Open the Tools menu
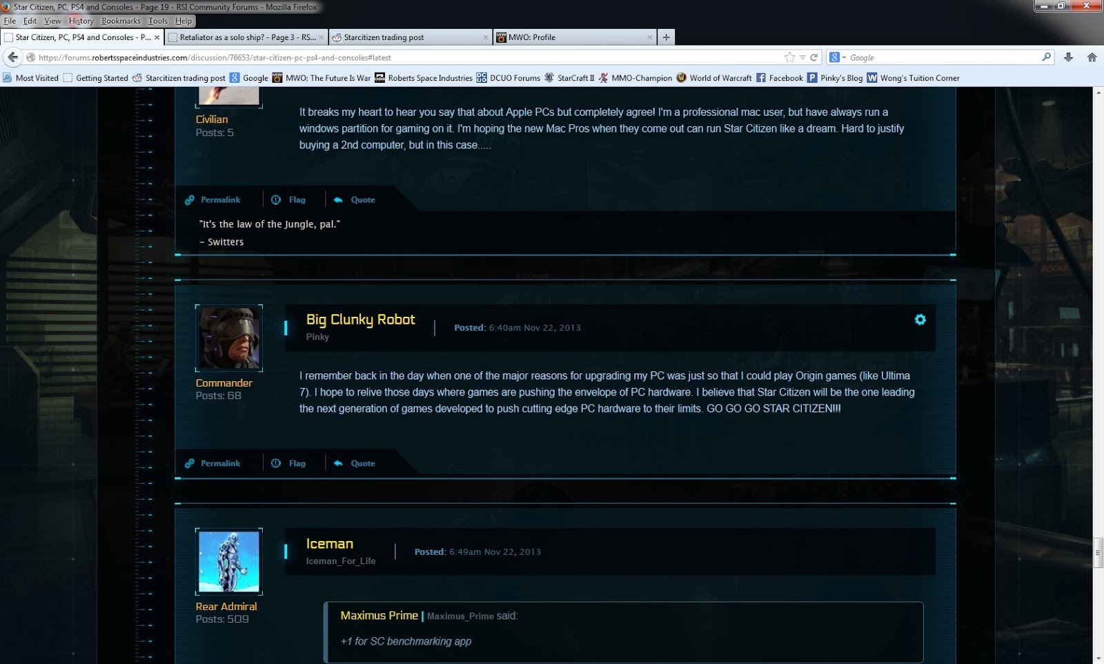The height and width of the screenshot is (664, 1104). [158, 21]
